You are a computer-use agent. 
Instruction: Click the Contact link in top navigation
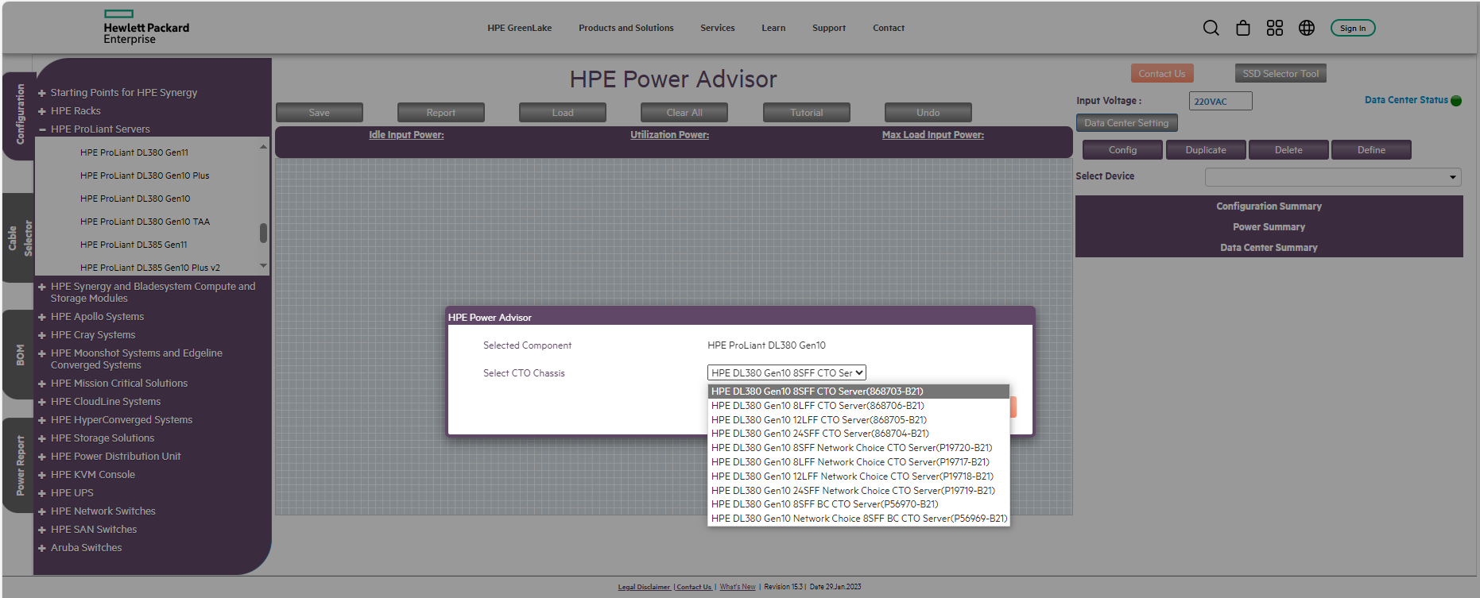(x=889, y=28)
